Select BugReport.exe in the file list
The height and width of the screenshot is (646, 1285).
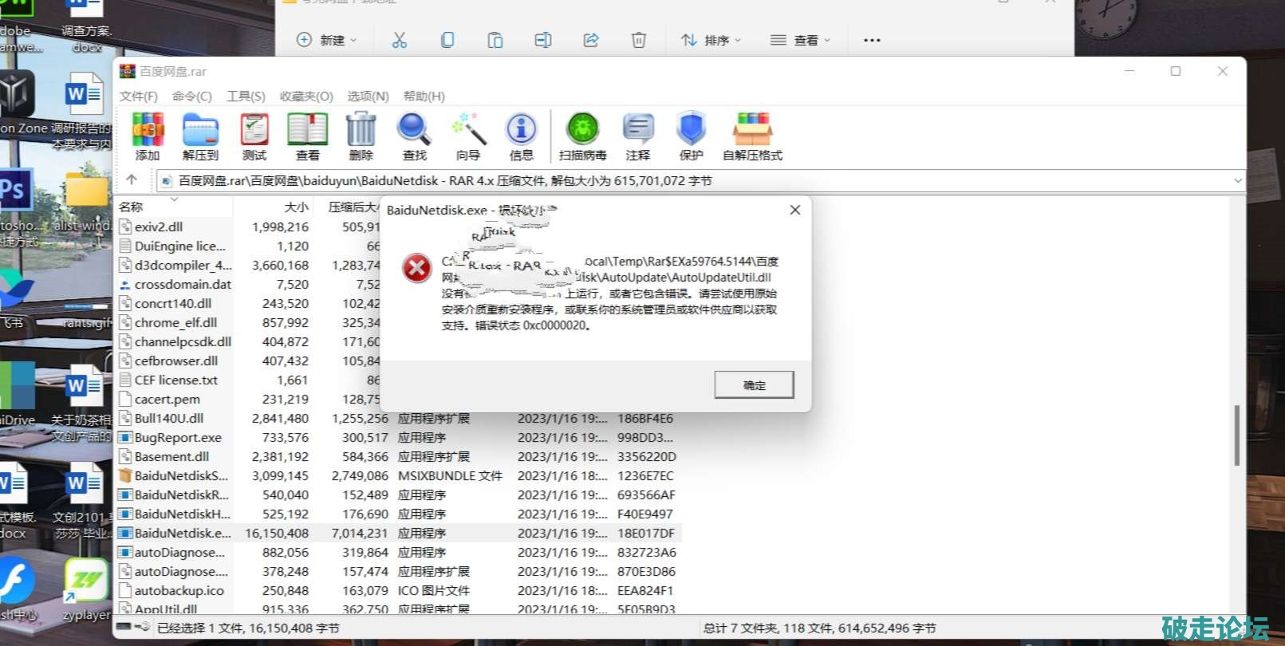[178, 438]
